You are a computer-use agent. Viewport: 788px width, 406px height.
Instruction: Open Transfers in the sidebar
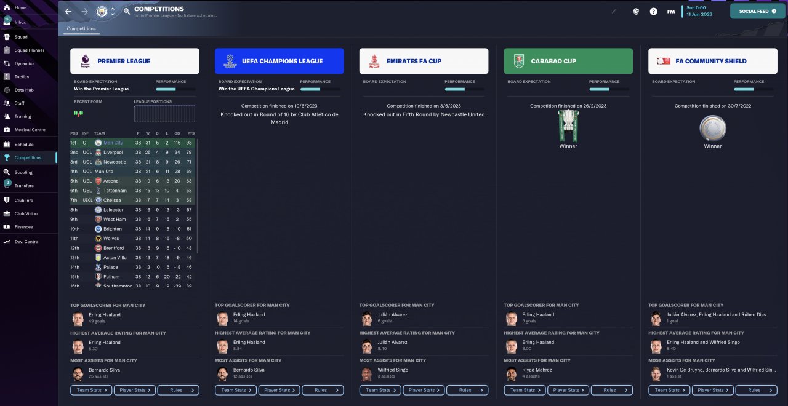(x=28, y=186)
